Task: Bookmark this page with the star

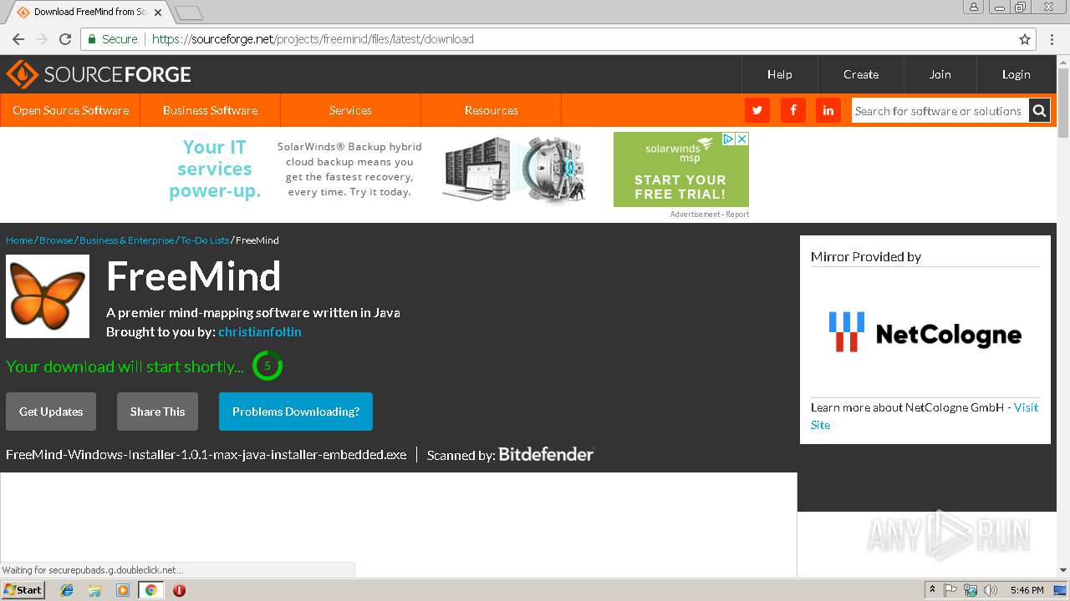Action: coord(1025,39)
